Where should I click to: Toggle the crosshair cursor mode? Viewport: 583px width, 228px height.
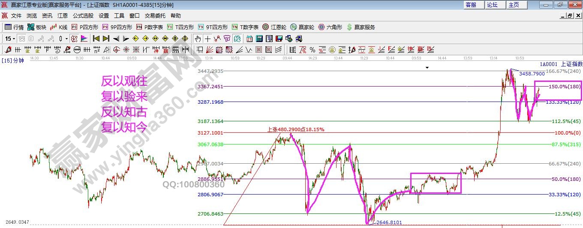(x=207, y=39)
